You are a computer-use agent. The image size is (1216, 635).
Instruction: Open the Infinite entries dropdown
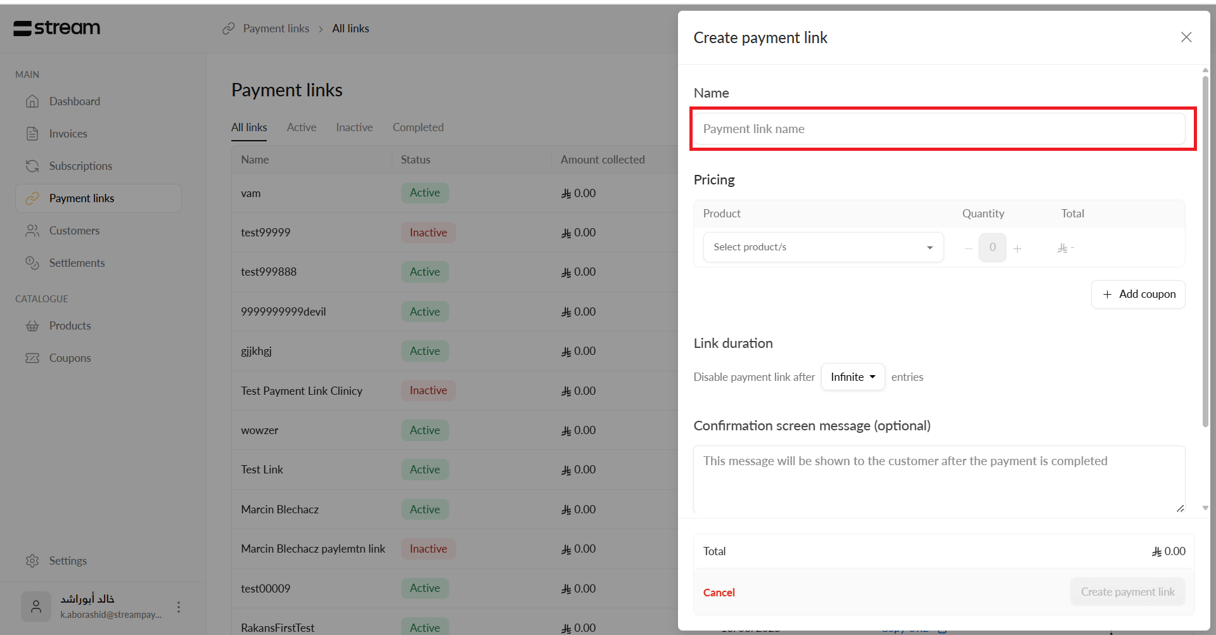tap(852, 377)
